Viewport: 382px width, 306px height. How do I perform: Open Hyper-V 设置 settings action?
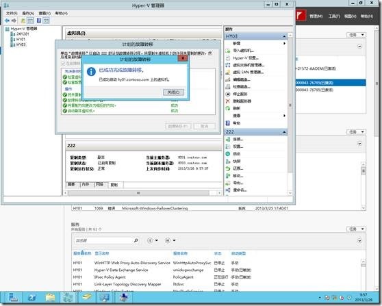[246, 58]
